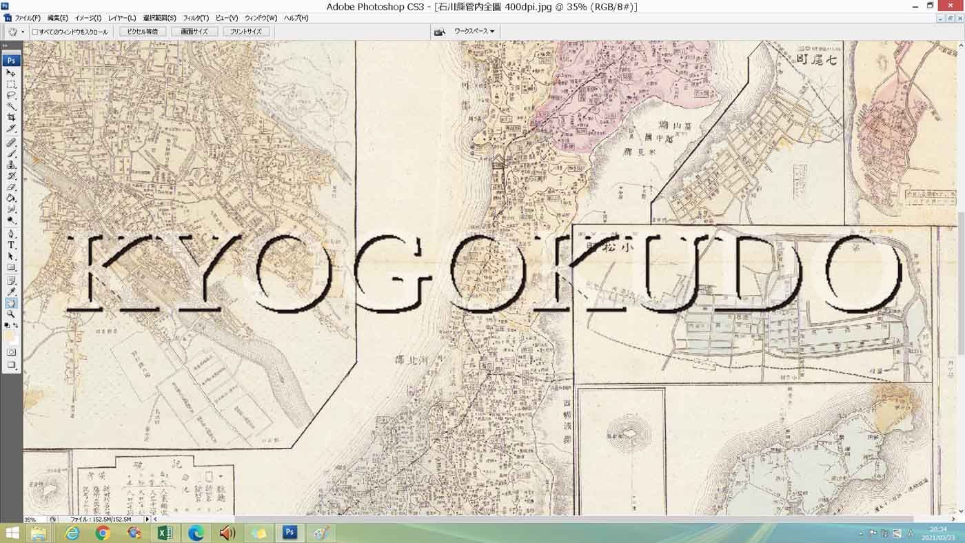The height and width of the screenshot is (543, 965).
Task: Open Excel from taskbar
Action: coord(165,533)
